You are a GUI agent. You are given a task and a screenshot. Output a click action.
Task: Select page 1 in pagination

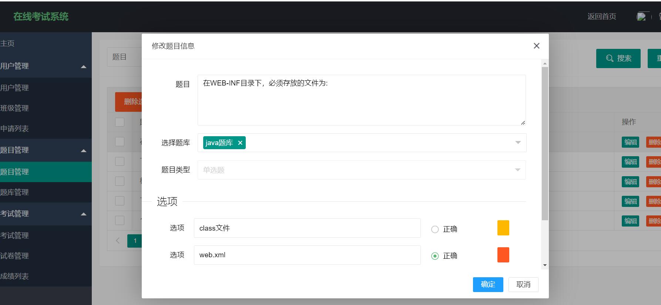(x=135, y=241)
